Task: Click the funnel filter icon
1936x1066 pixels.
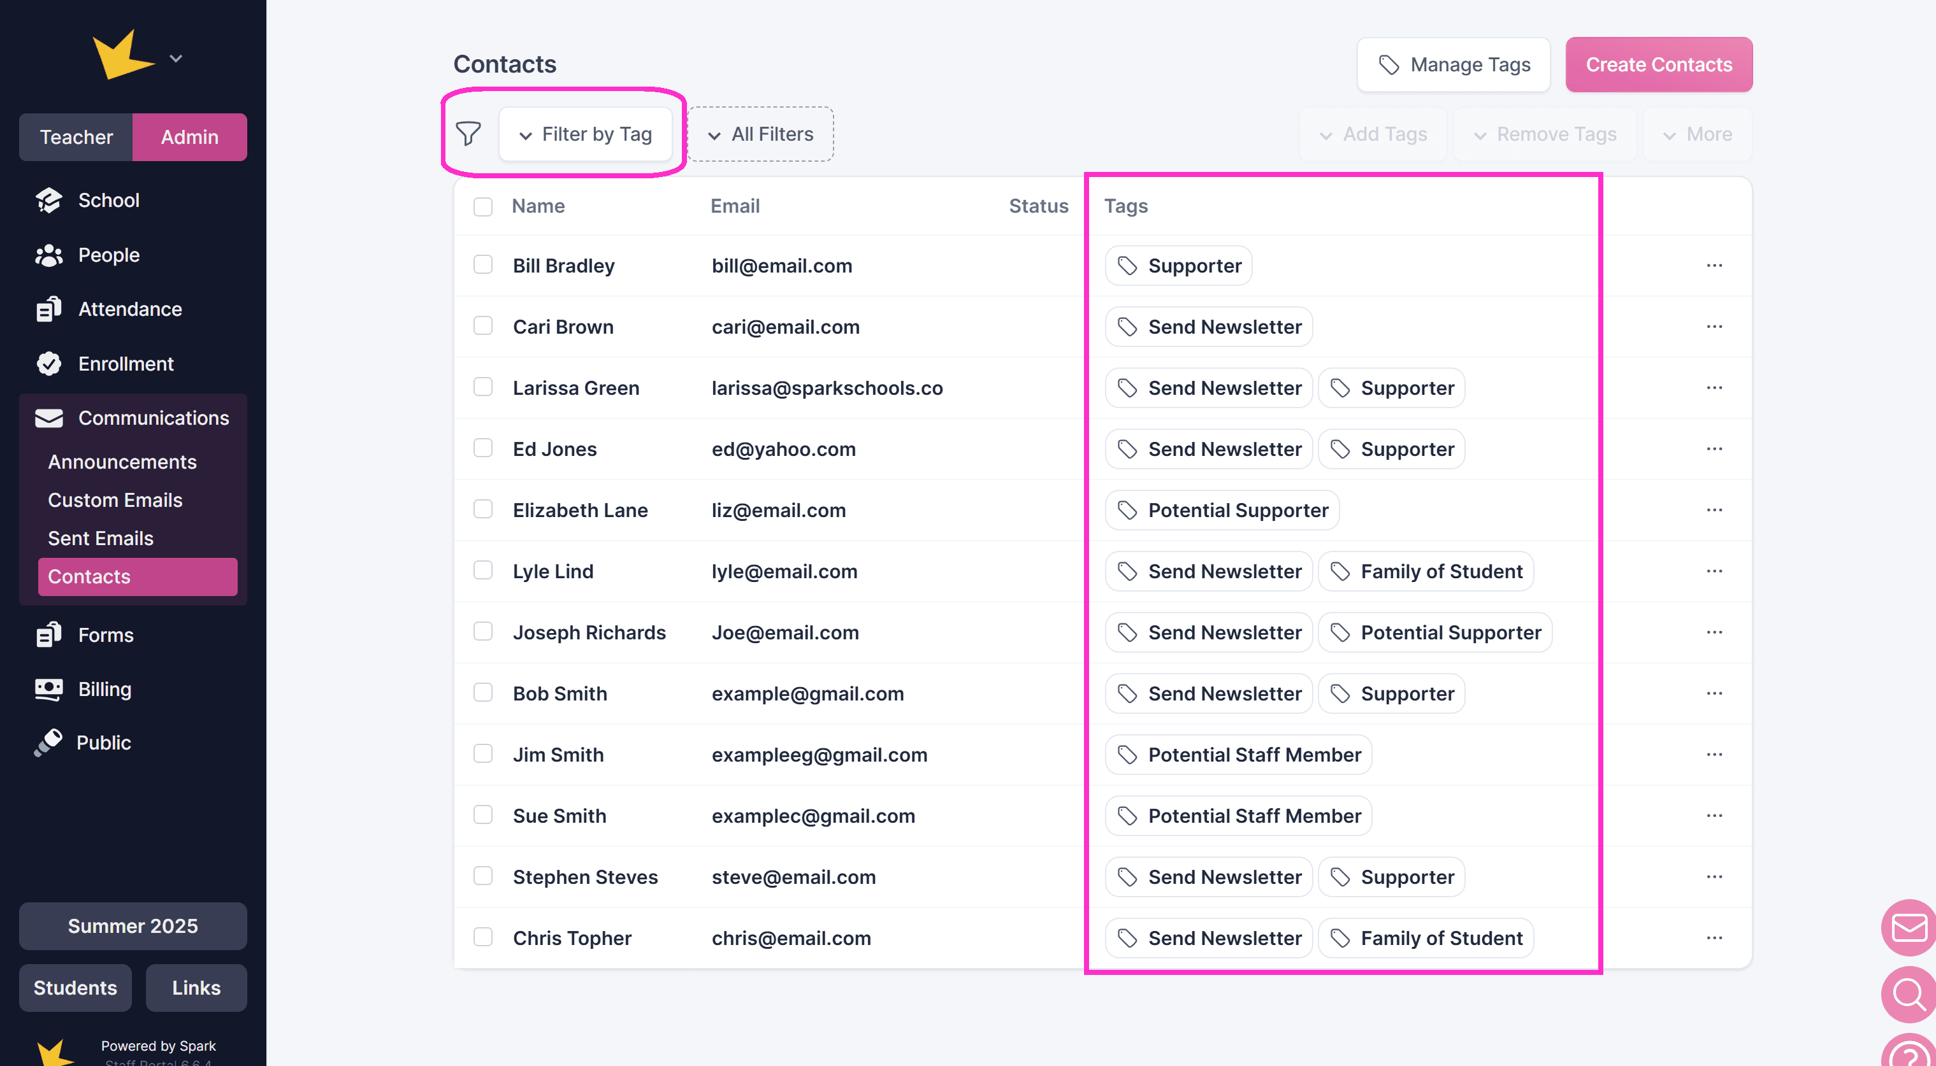Action: point(468,134)
